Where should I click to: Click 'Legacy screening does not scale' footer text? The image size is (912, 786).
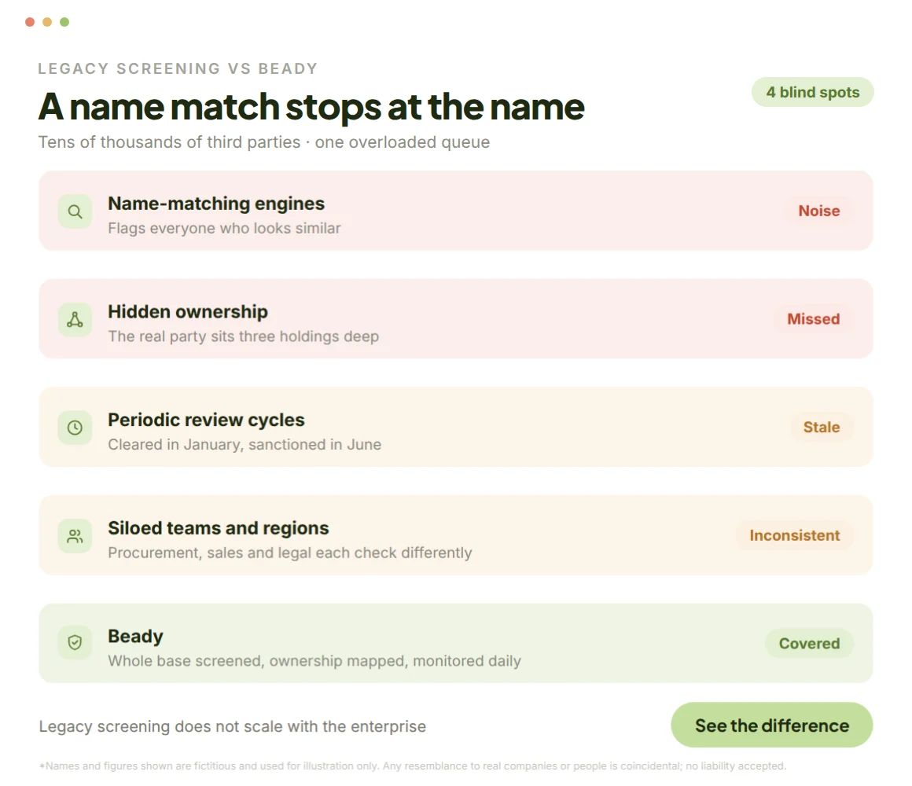tap(233, 727)
